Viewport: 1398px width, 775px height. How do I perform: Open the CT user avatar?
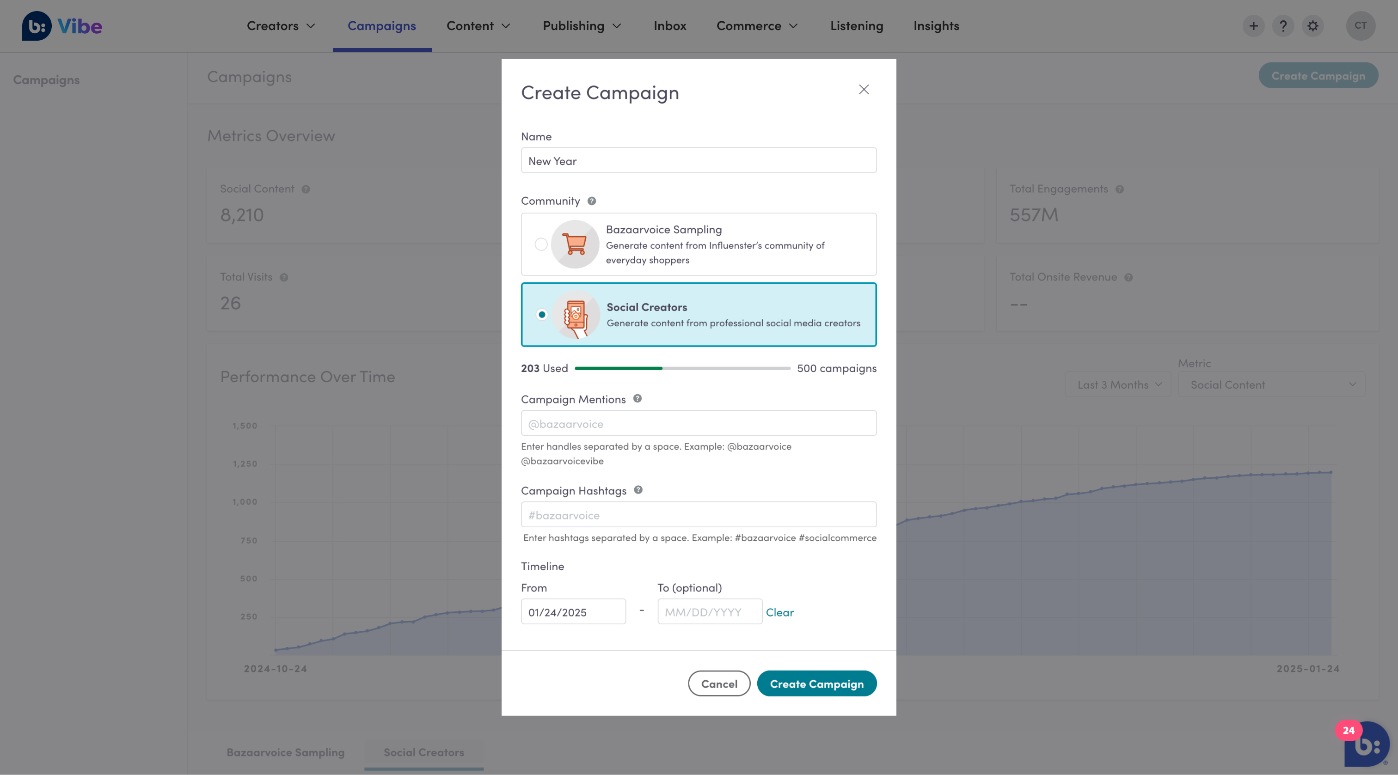coord(1360,25)
